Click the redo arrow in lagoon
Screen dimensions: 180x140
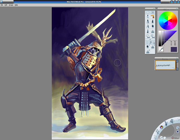165,138
